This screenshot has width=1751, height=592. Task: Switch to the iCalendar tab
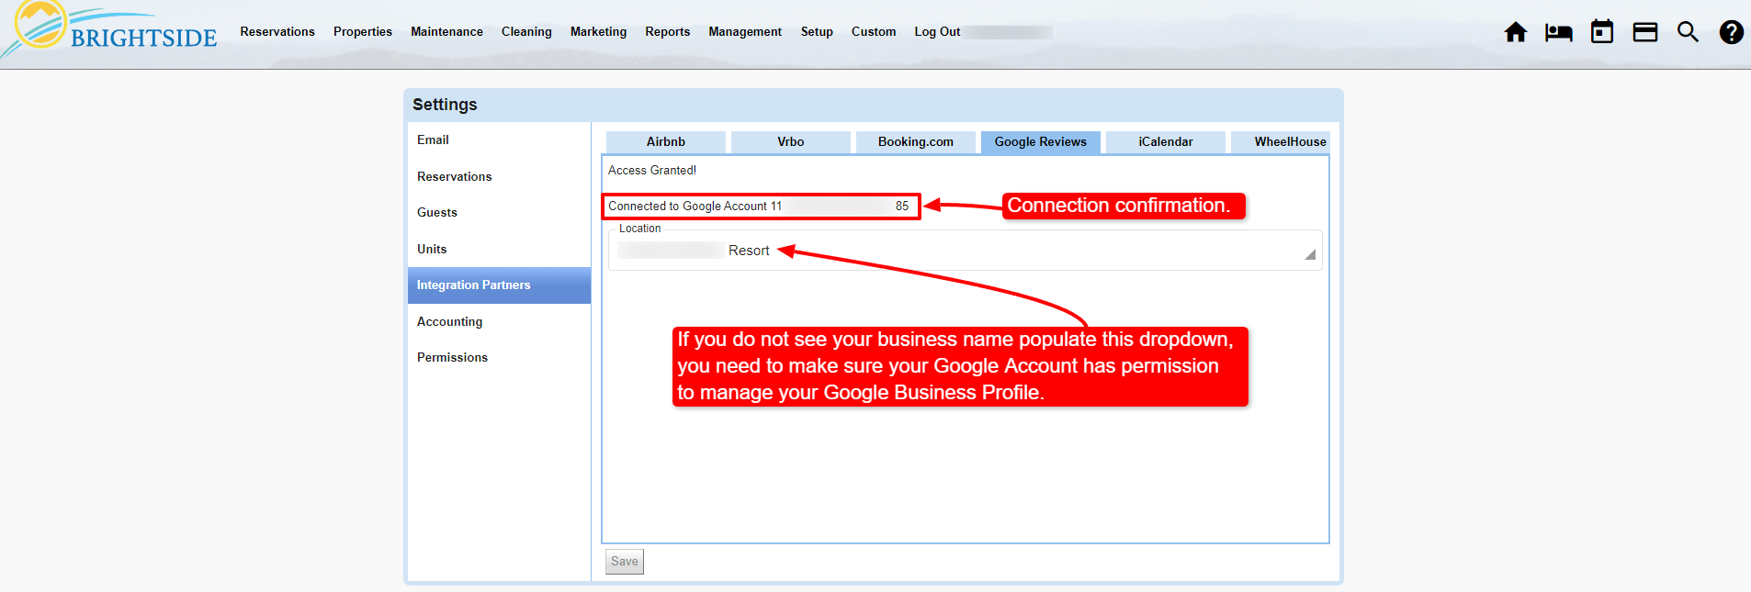(x=1166, y=141)
